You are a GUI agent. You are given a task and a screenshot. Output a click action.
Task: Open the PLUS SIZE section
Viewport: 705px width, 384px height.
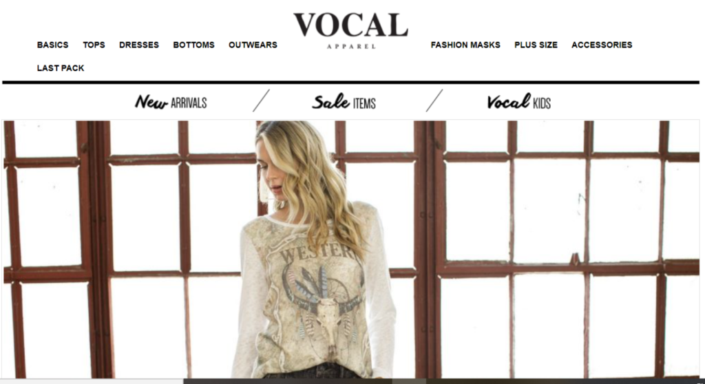[536, 45]
